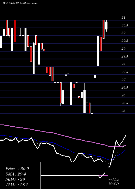Click the 50MA : 29 readout
Image resolution: width=135 pixels, height=189 pixels.
[x=15, y=179]
